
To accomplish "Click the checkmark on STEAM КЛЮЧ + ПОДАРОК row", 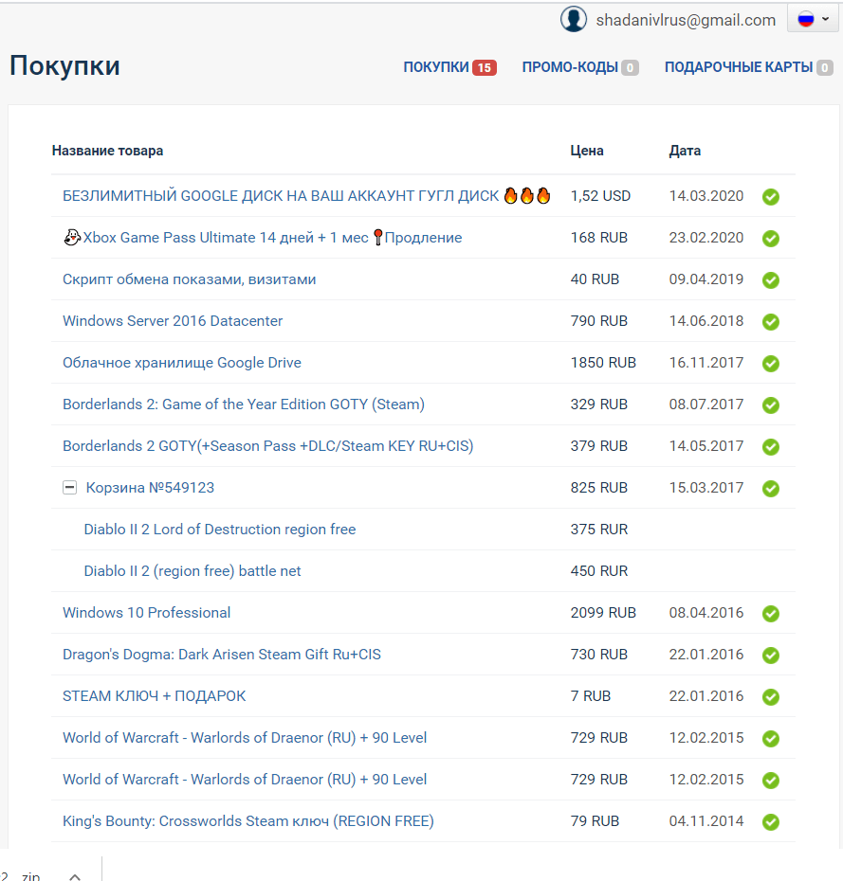I will 770,696.
